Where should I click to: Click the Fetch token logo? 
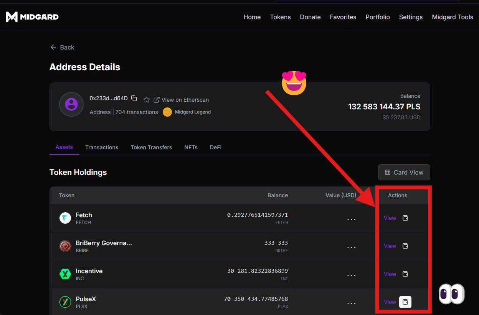65,218
